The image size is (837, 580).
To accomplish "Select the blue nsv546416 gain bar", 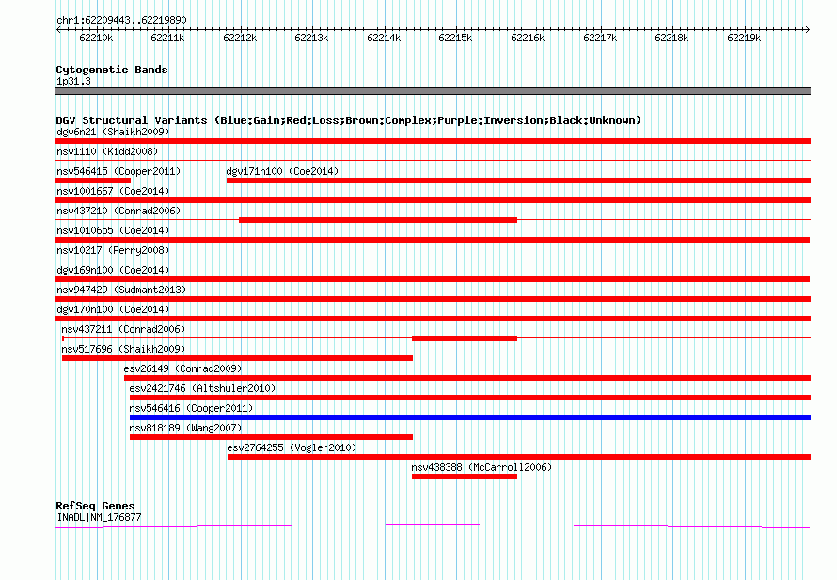I will click(x=470, y=417).
